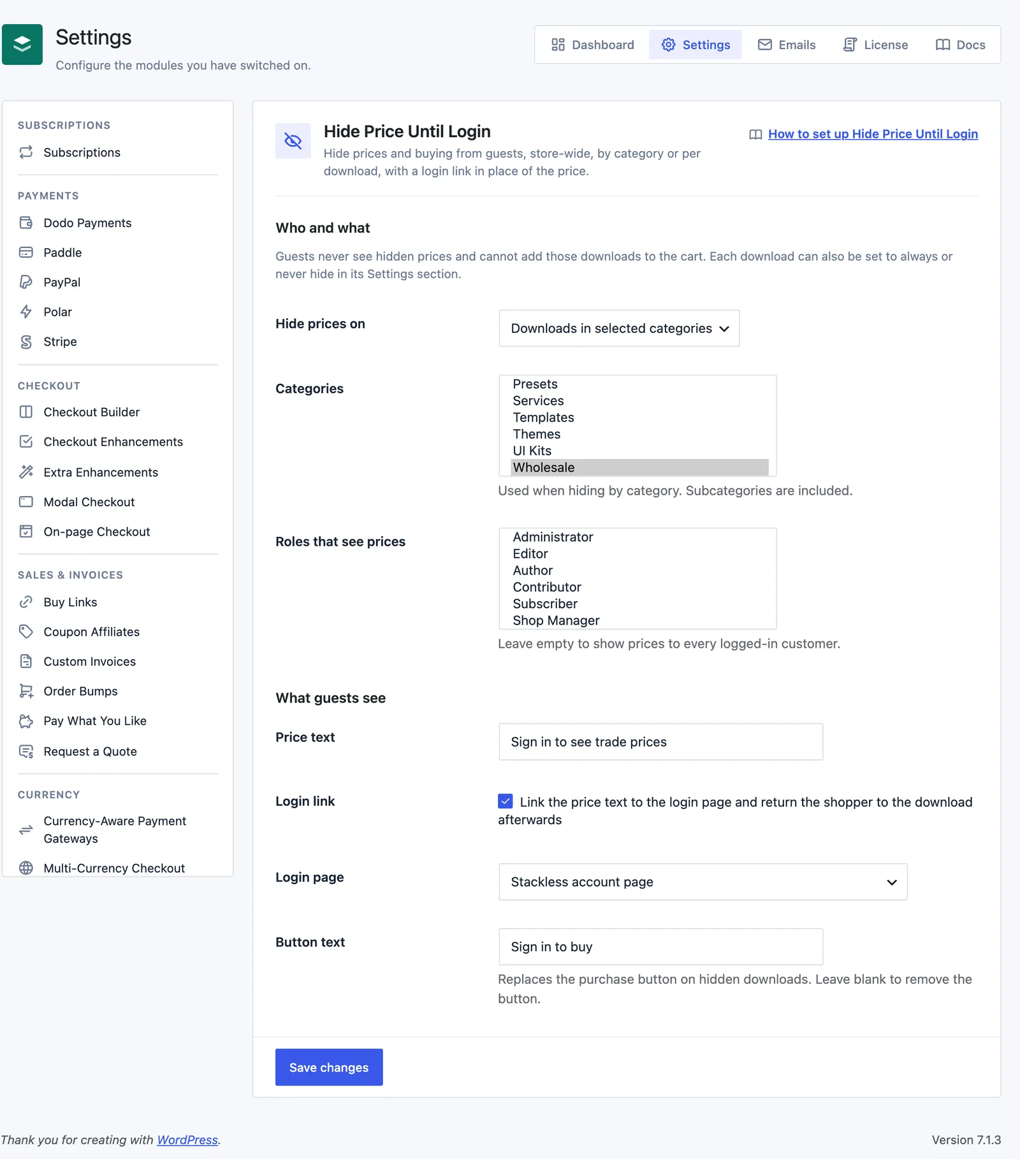1020x1159 pixels.
Task: Click the Paddle card icon
Action: click(26, 252)
